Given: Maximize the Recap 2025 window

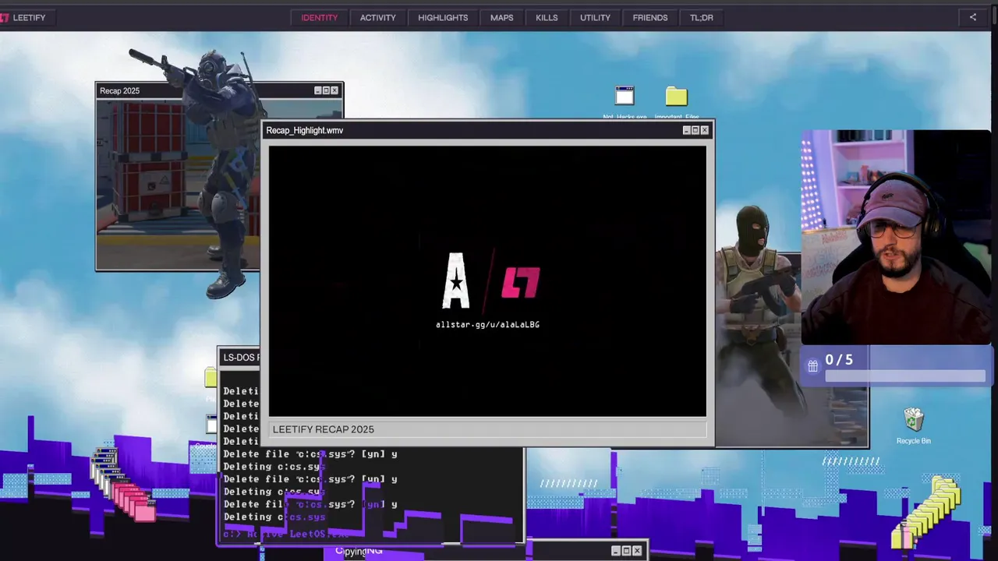Looking at the screenshot, I should (326, 90).
